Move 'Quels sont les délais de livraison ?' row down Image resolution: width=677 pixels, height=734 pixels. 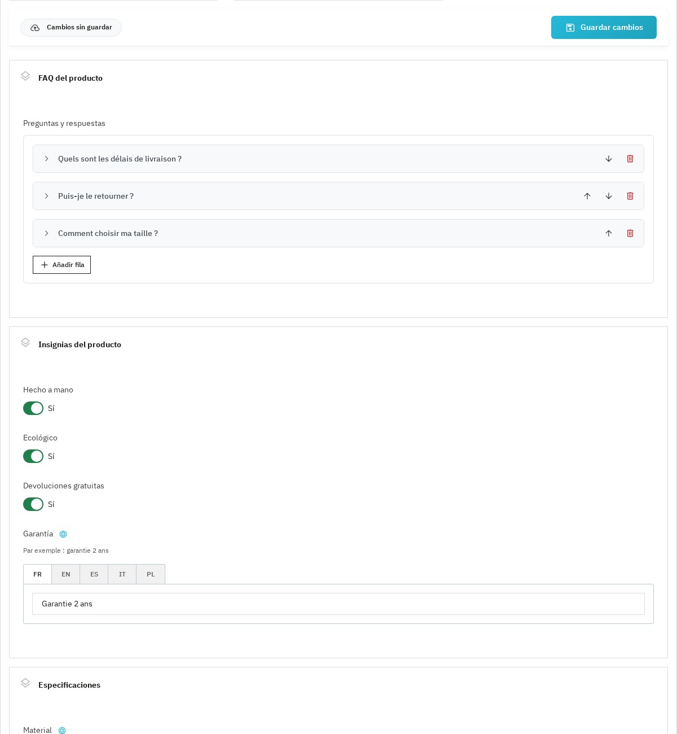pyautogui.click(x=609, y=159)
